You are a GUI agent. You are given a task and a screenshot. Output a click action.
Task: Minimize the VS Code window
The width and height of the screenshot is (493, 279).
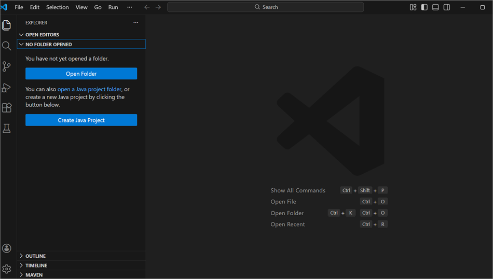click(x=463, y=7)
